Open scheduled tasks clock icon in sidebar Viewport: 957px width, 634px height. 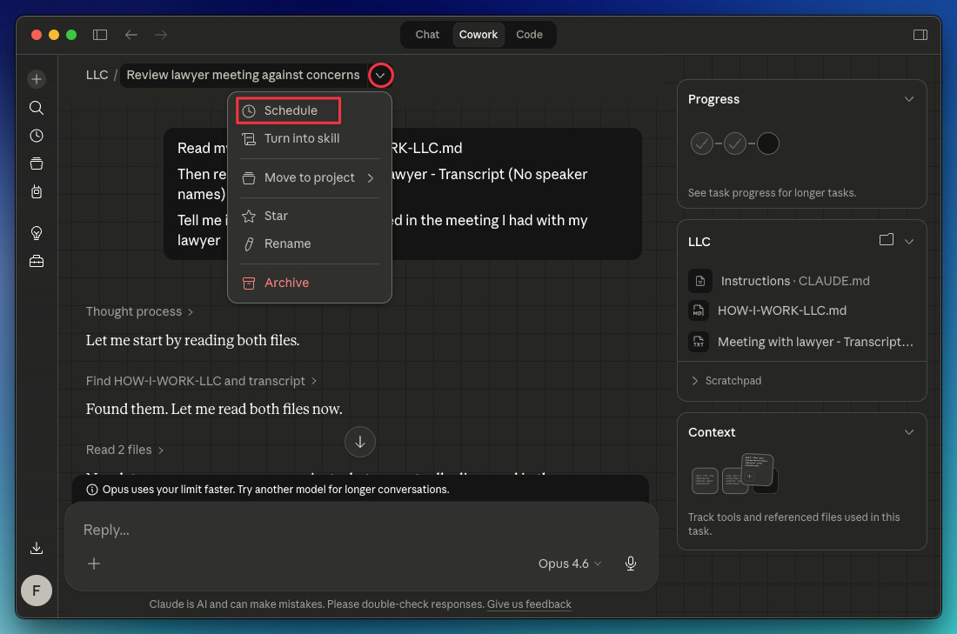(37, 136)
